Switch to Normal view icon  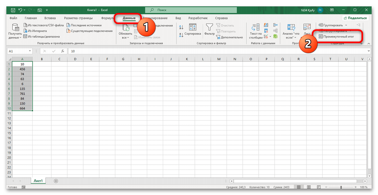(299, 187)
